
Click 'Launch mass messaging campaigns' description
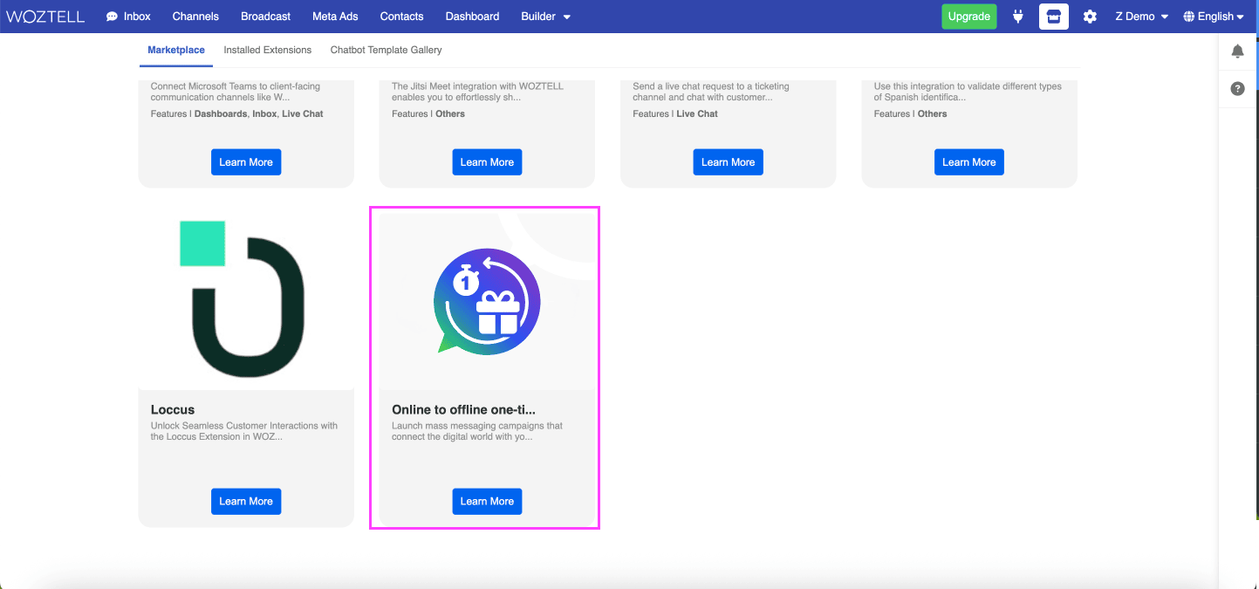click(x=477, y=431)
